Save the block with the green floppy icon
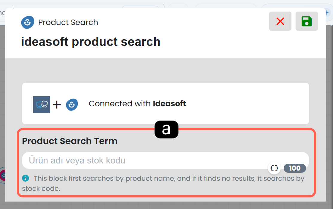The height and width of the screenshot is (209, 333). click(x=307, y=21)
